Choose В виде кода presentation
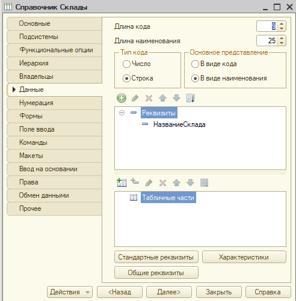 point(195,64)
